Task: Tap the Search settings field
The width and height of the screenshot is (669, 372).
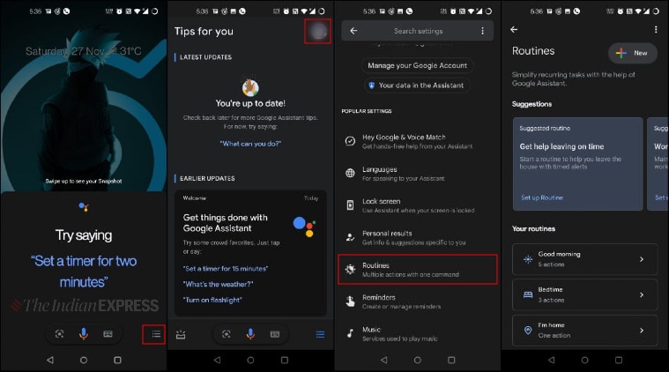Action: pyautogui.click(x=417, y=31)
